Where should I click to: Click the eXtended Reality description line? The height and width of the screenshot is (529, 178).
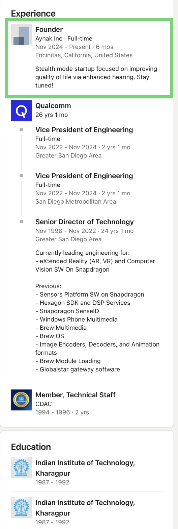pyautogui.click(x=95, y=265)
